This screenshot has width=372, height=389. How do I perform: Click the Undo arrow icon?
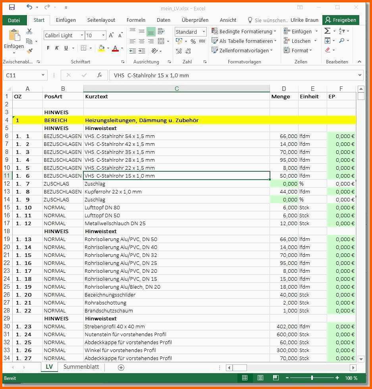pos(29,7)
